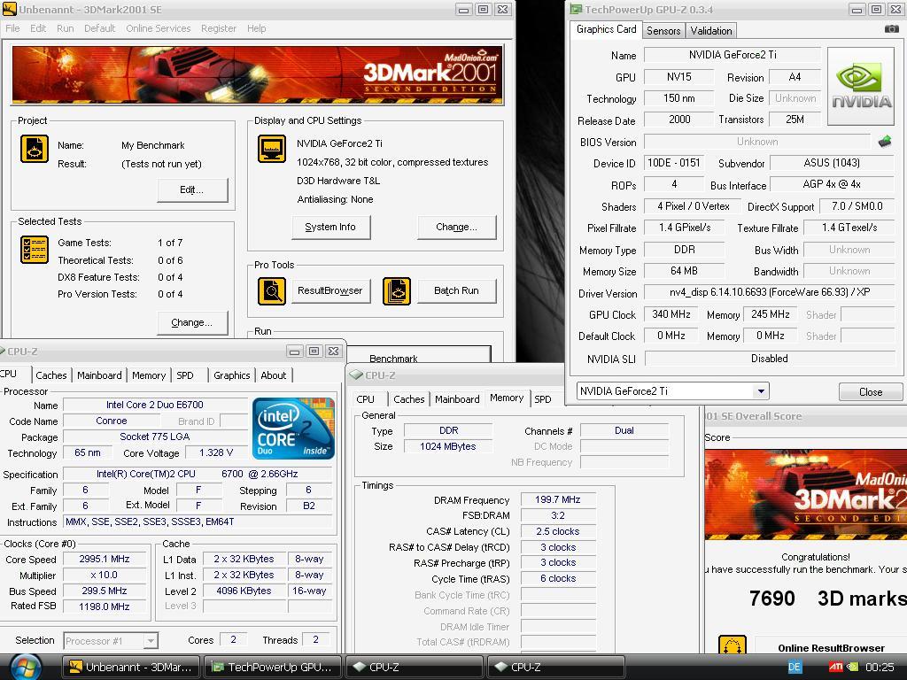907x680 pixels.
Task: Switch to the About tab in left CPU-Z
Action: coord(273,375)
